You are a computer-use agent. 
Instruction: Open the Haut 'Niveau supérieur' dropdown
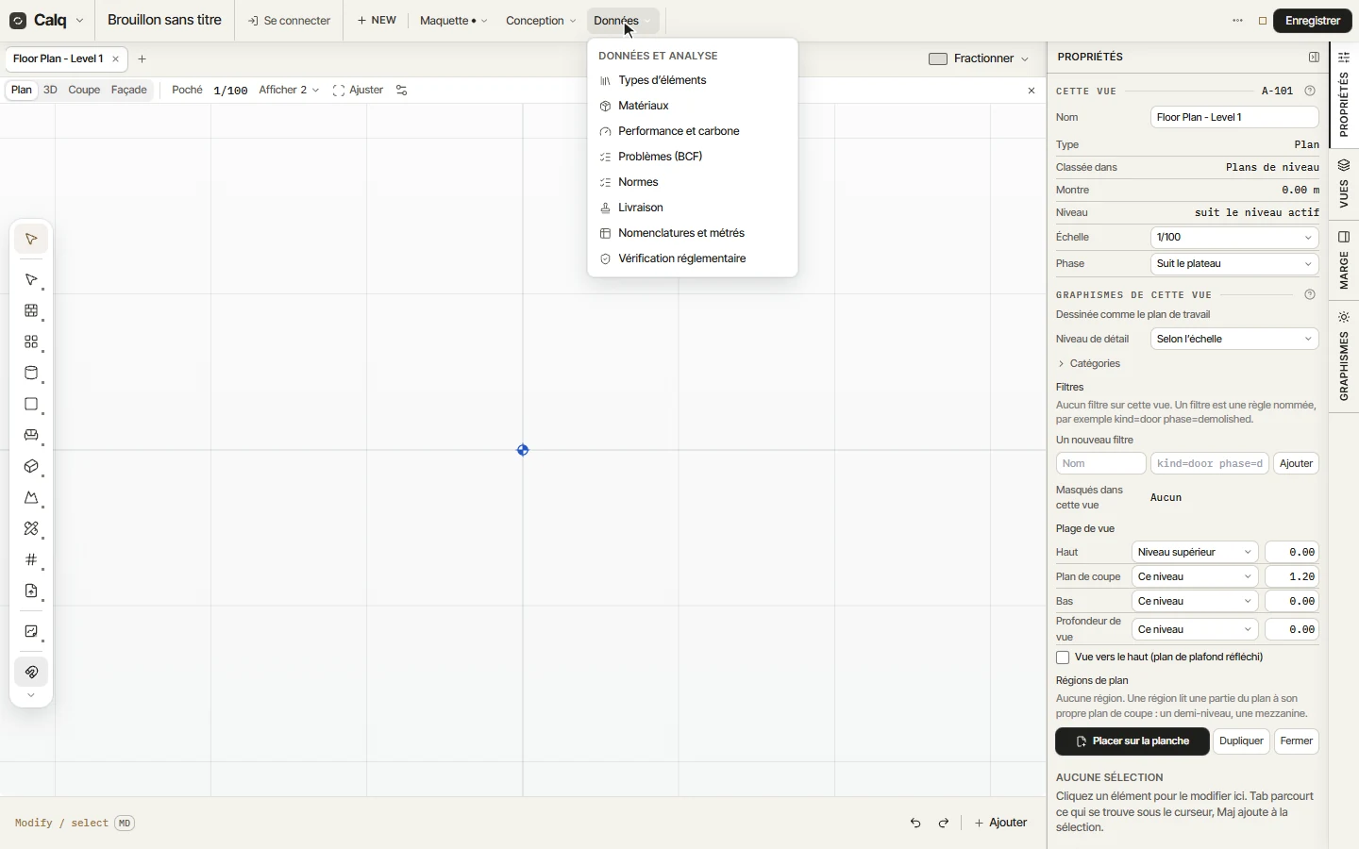point(1196,553)
